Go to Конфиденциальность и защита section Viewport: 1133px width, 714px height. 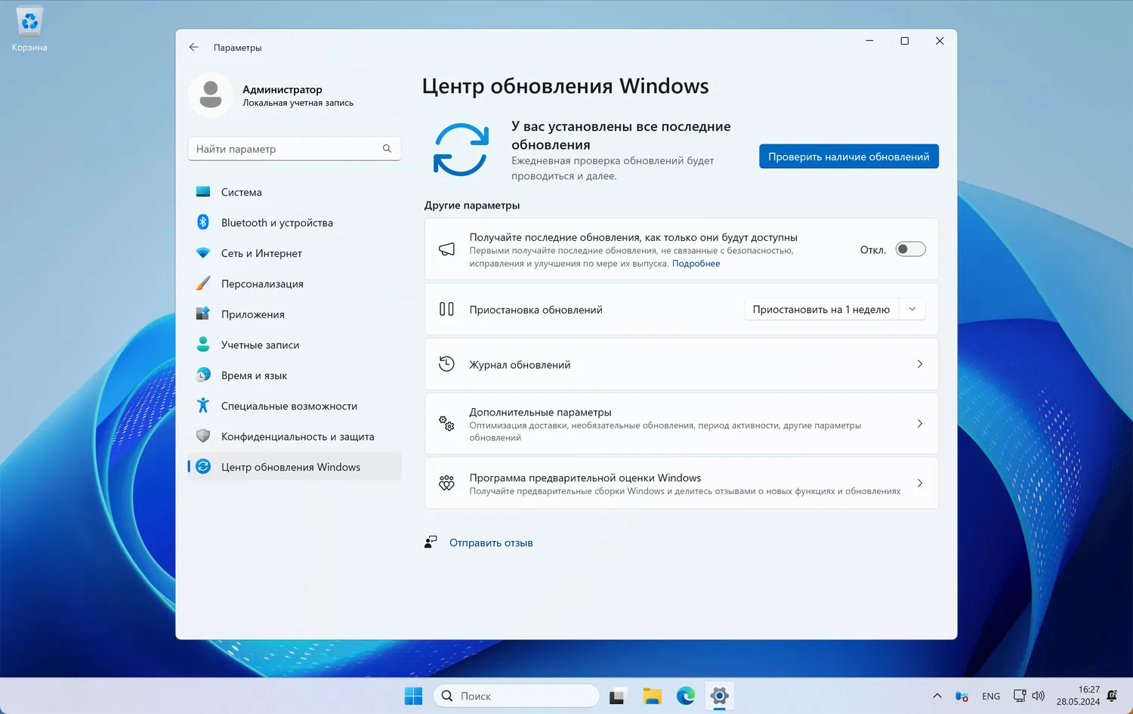pyautogui.click(x=295, y=437)
